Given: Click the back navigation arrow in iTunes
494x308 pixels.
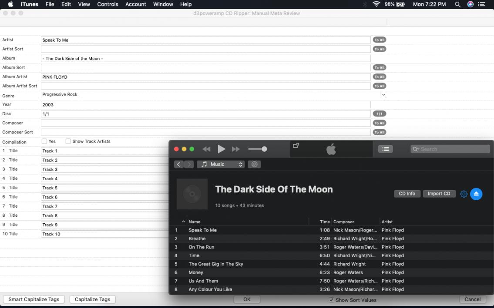Looking at the screenshot, I should tap(179, 164).
